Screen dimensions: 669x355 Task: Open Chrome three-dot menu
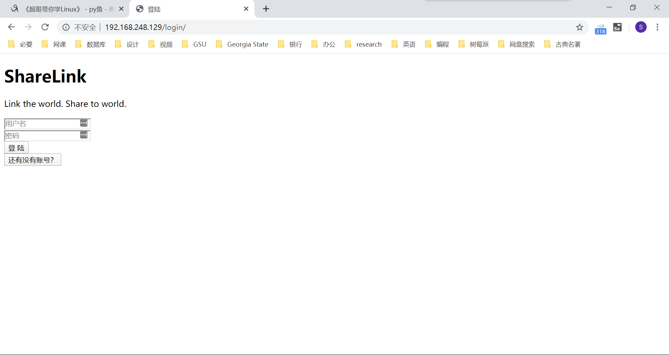658,27
